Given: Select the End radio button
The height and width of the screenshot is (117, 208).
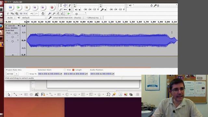Looking at the screenshot, I should [x=65, y=70].
